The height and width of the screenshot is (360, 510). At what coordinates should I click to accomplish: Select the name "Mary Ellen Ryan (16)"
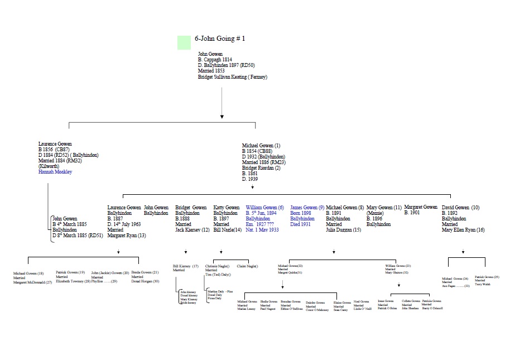pos(463,229)
